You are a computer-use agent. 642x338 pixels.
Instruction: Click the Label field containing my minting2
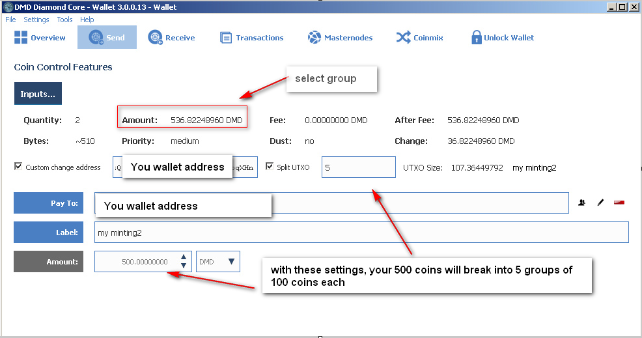click(361, 232)
